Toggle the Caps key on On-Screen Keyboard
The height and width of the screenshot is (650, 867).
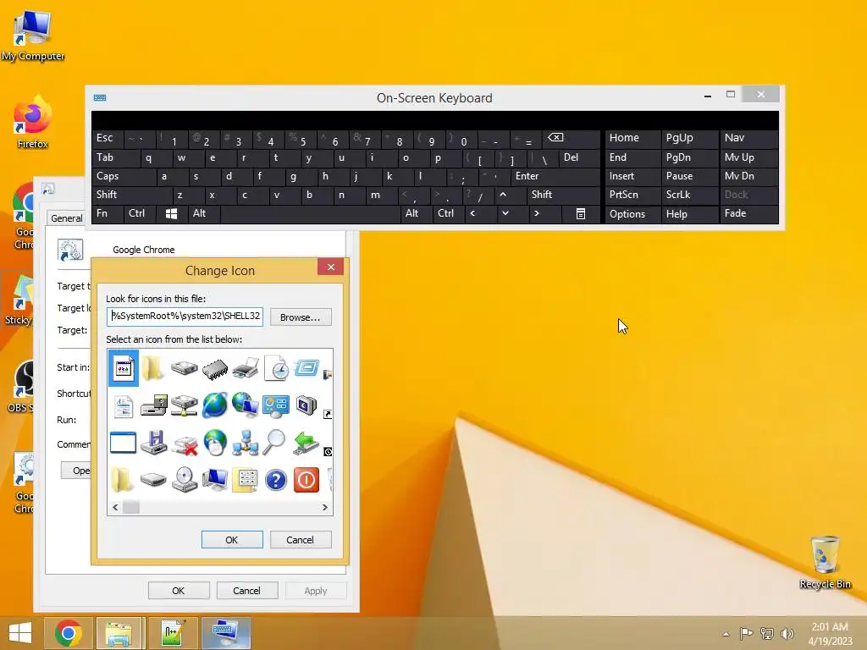(124, 176)
